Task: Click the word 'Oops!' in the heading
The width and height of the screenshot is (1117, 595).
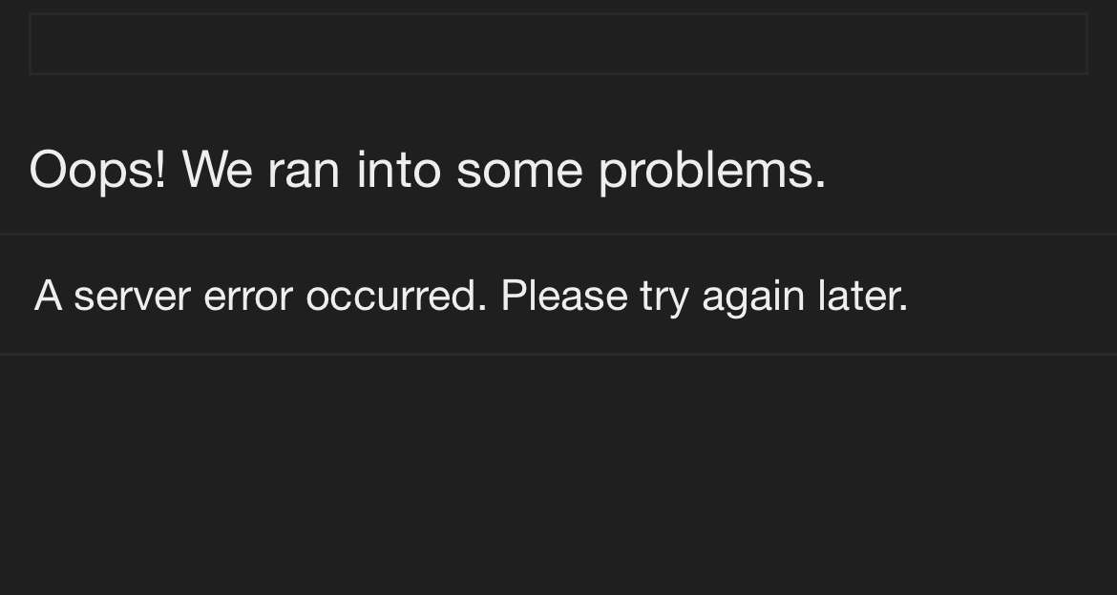Action: pyautogui.click(x=97, y=171)
